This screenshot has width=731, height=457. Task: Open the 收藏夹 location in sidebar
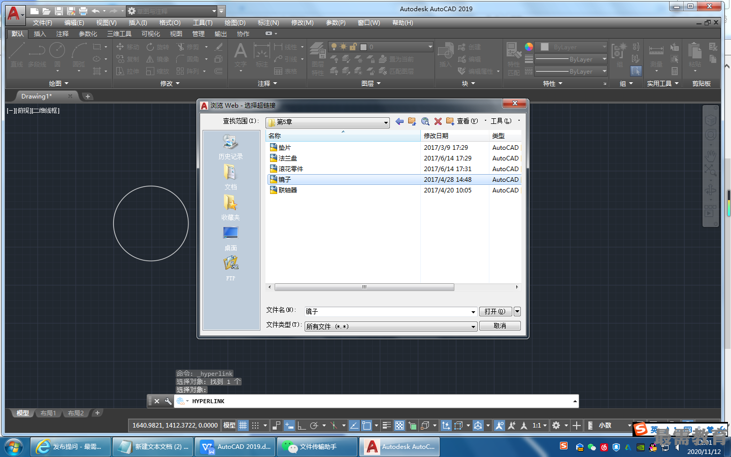[230, 208]
